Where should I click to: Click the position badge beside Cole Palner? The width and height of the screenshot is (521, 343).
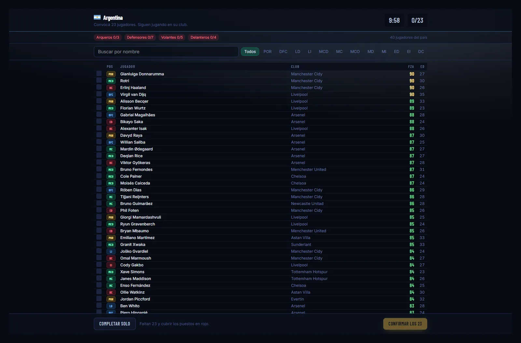[x=111, y=176]
